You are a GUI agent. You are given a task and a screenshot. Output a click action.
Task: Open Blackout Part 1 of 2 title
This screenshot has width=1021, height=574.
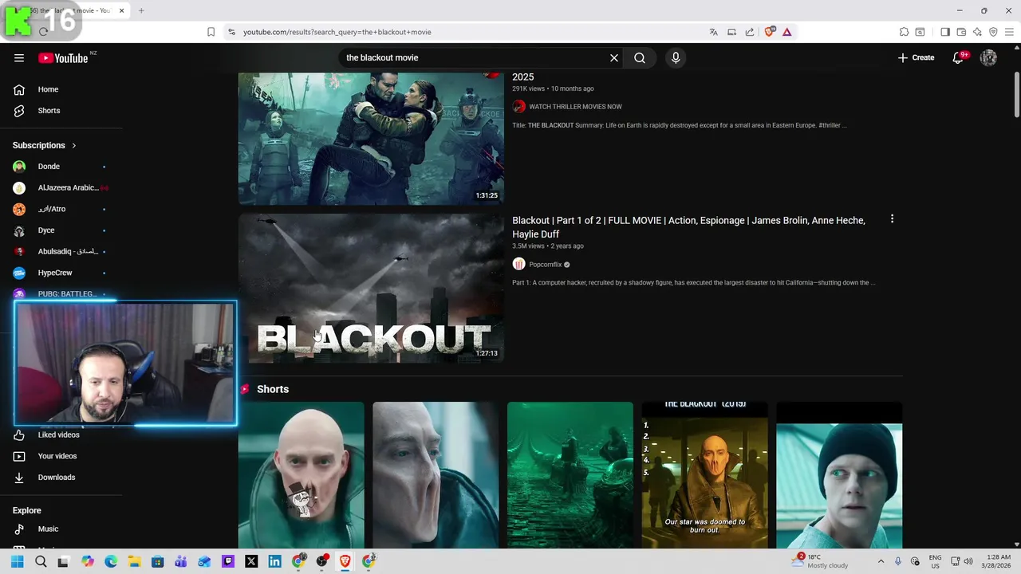688,227
